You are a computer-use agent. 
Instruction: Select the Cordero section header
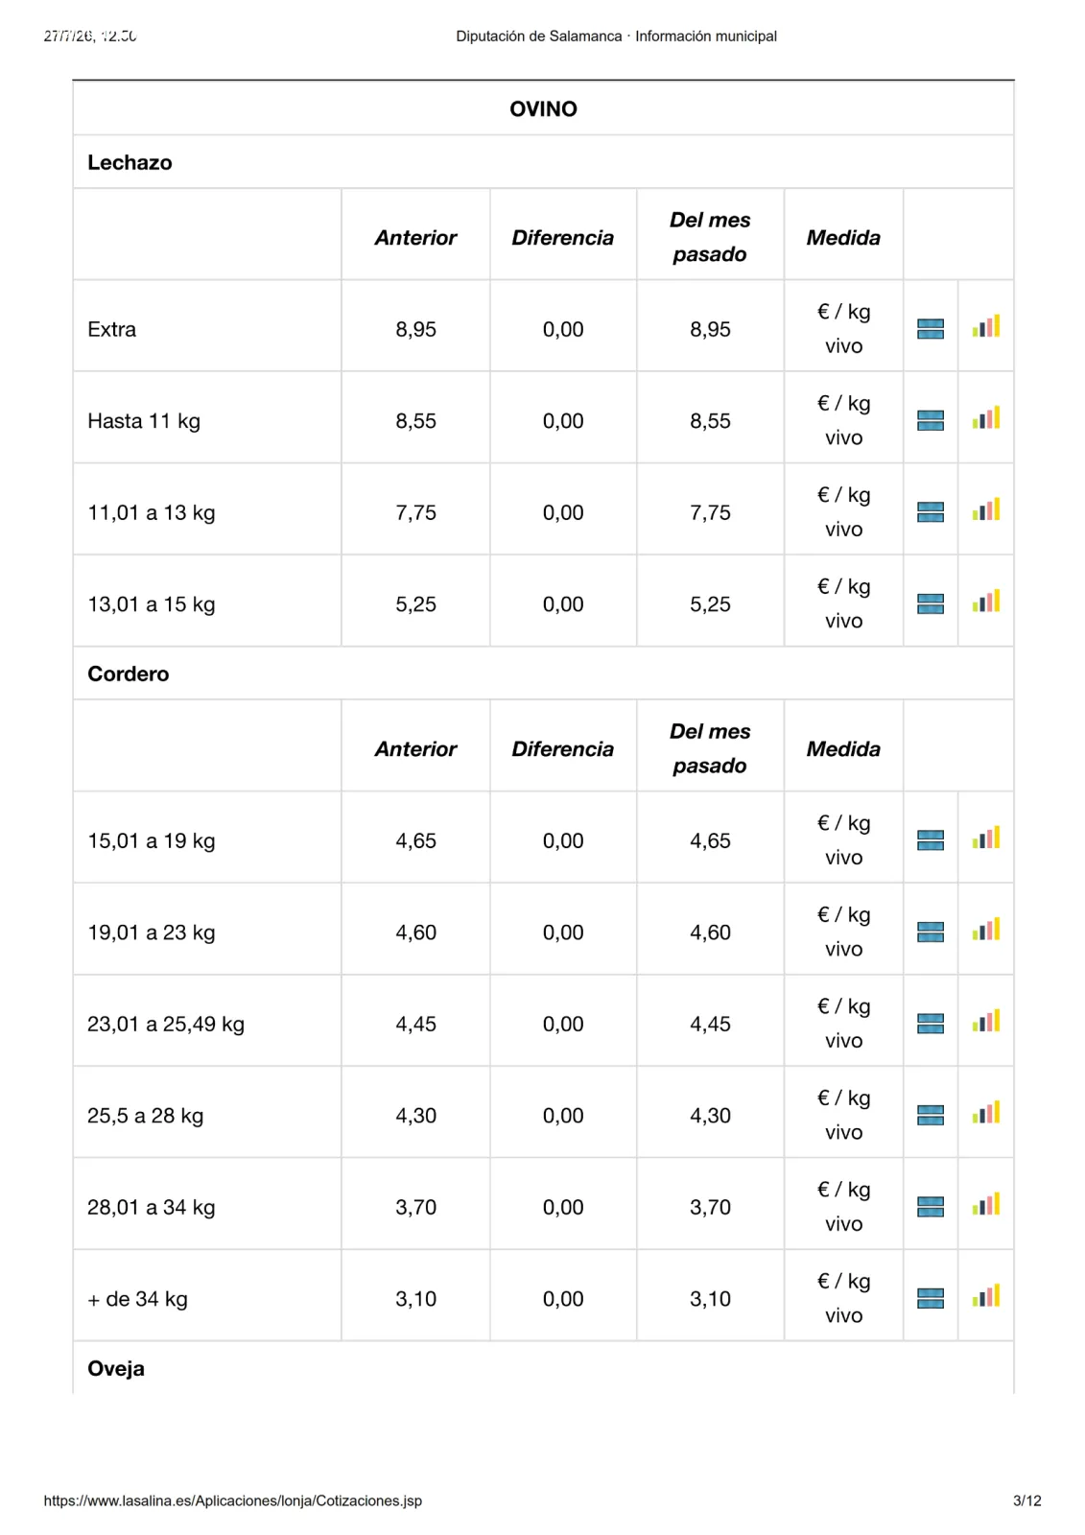tap(128, 673)
